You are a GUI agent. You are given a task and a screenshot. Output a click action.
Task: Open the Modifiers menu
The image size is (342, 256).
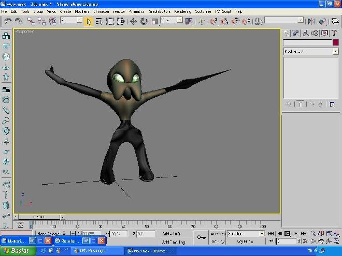click(82, 11)
